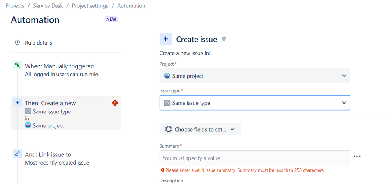This screenshot has height=184, width=389.
Task: Open Choose fields to set dropdown
Action: (201, 129)
